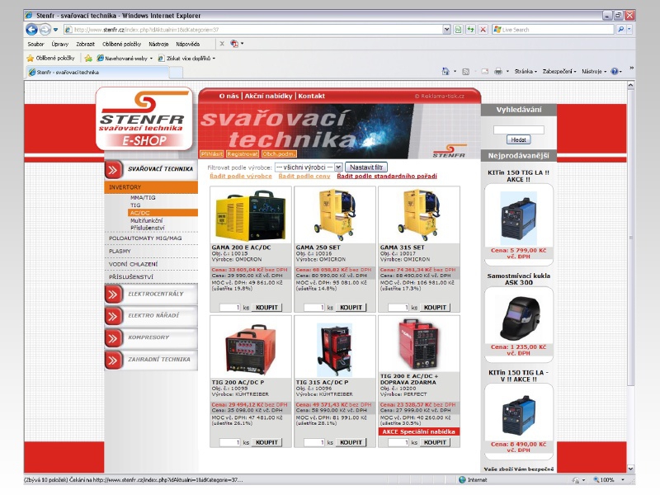Select the MMA/TIG subcategory

tap(143, 197)
